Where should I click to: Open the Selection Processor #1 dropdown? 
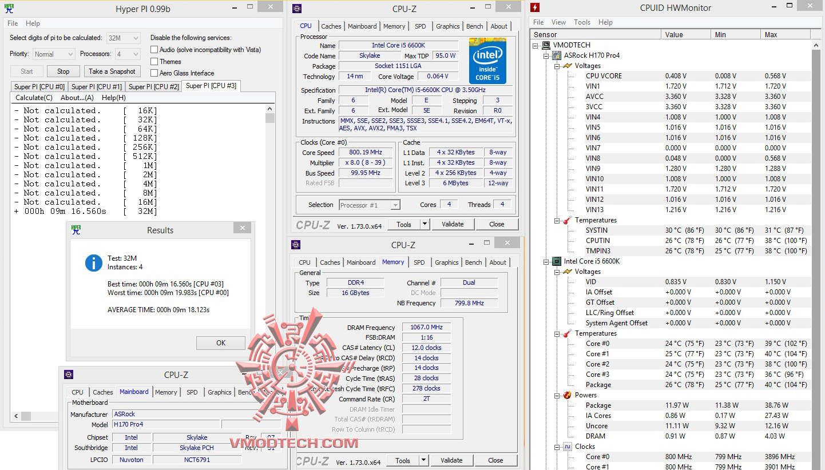[x=370, y=205]
